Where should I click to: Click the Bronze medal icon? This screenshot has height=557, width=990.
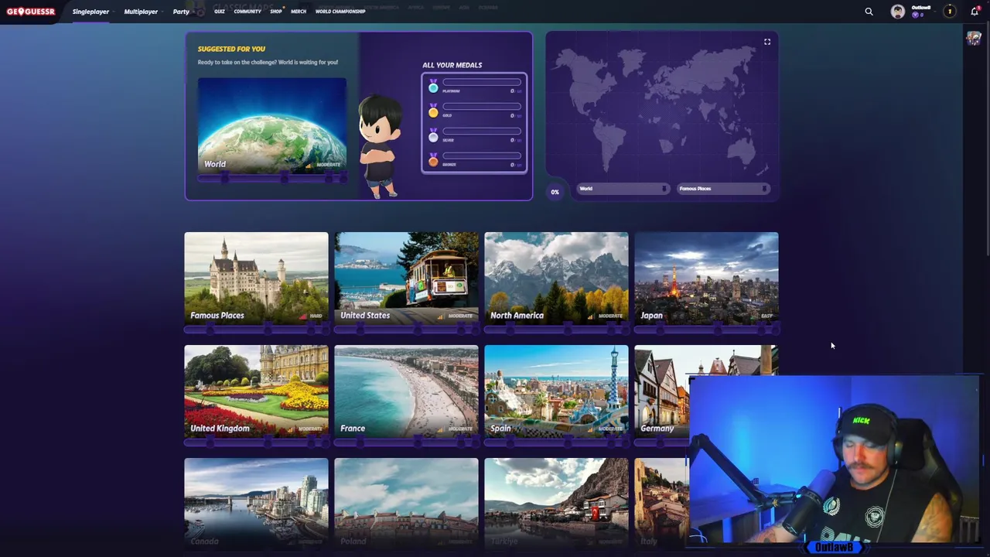pos(433,160)
